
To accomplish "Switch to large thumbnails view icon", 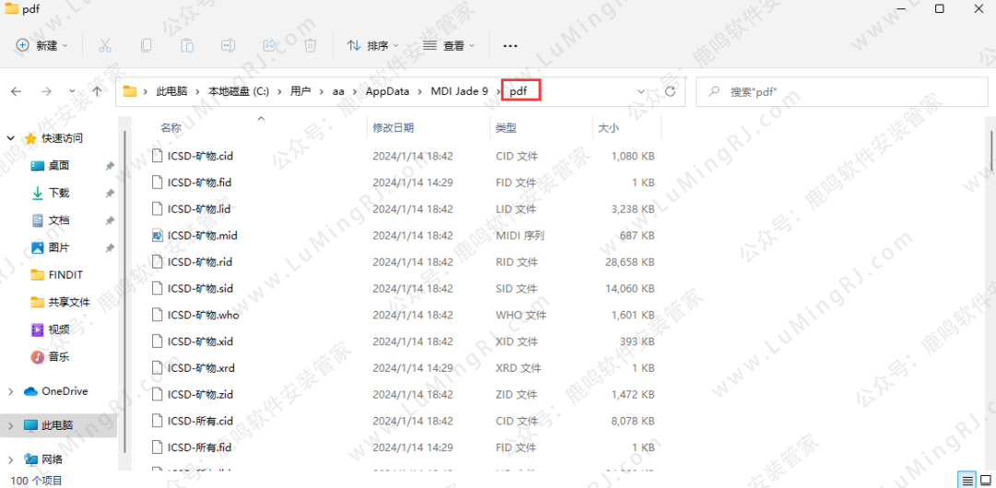I will pyautogui.click(x=985, y=481).
